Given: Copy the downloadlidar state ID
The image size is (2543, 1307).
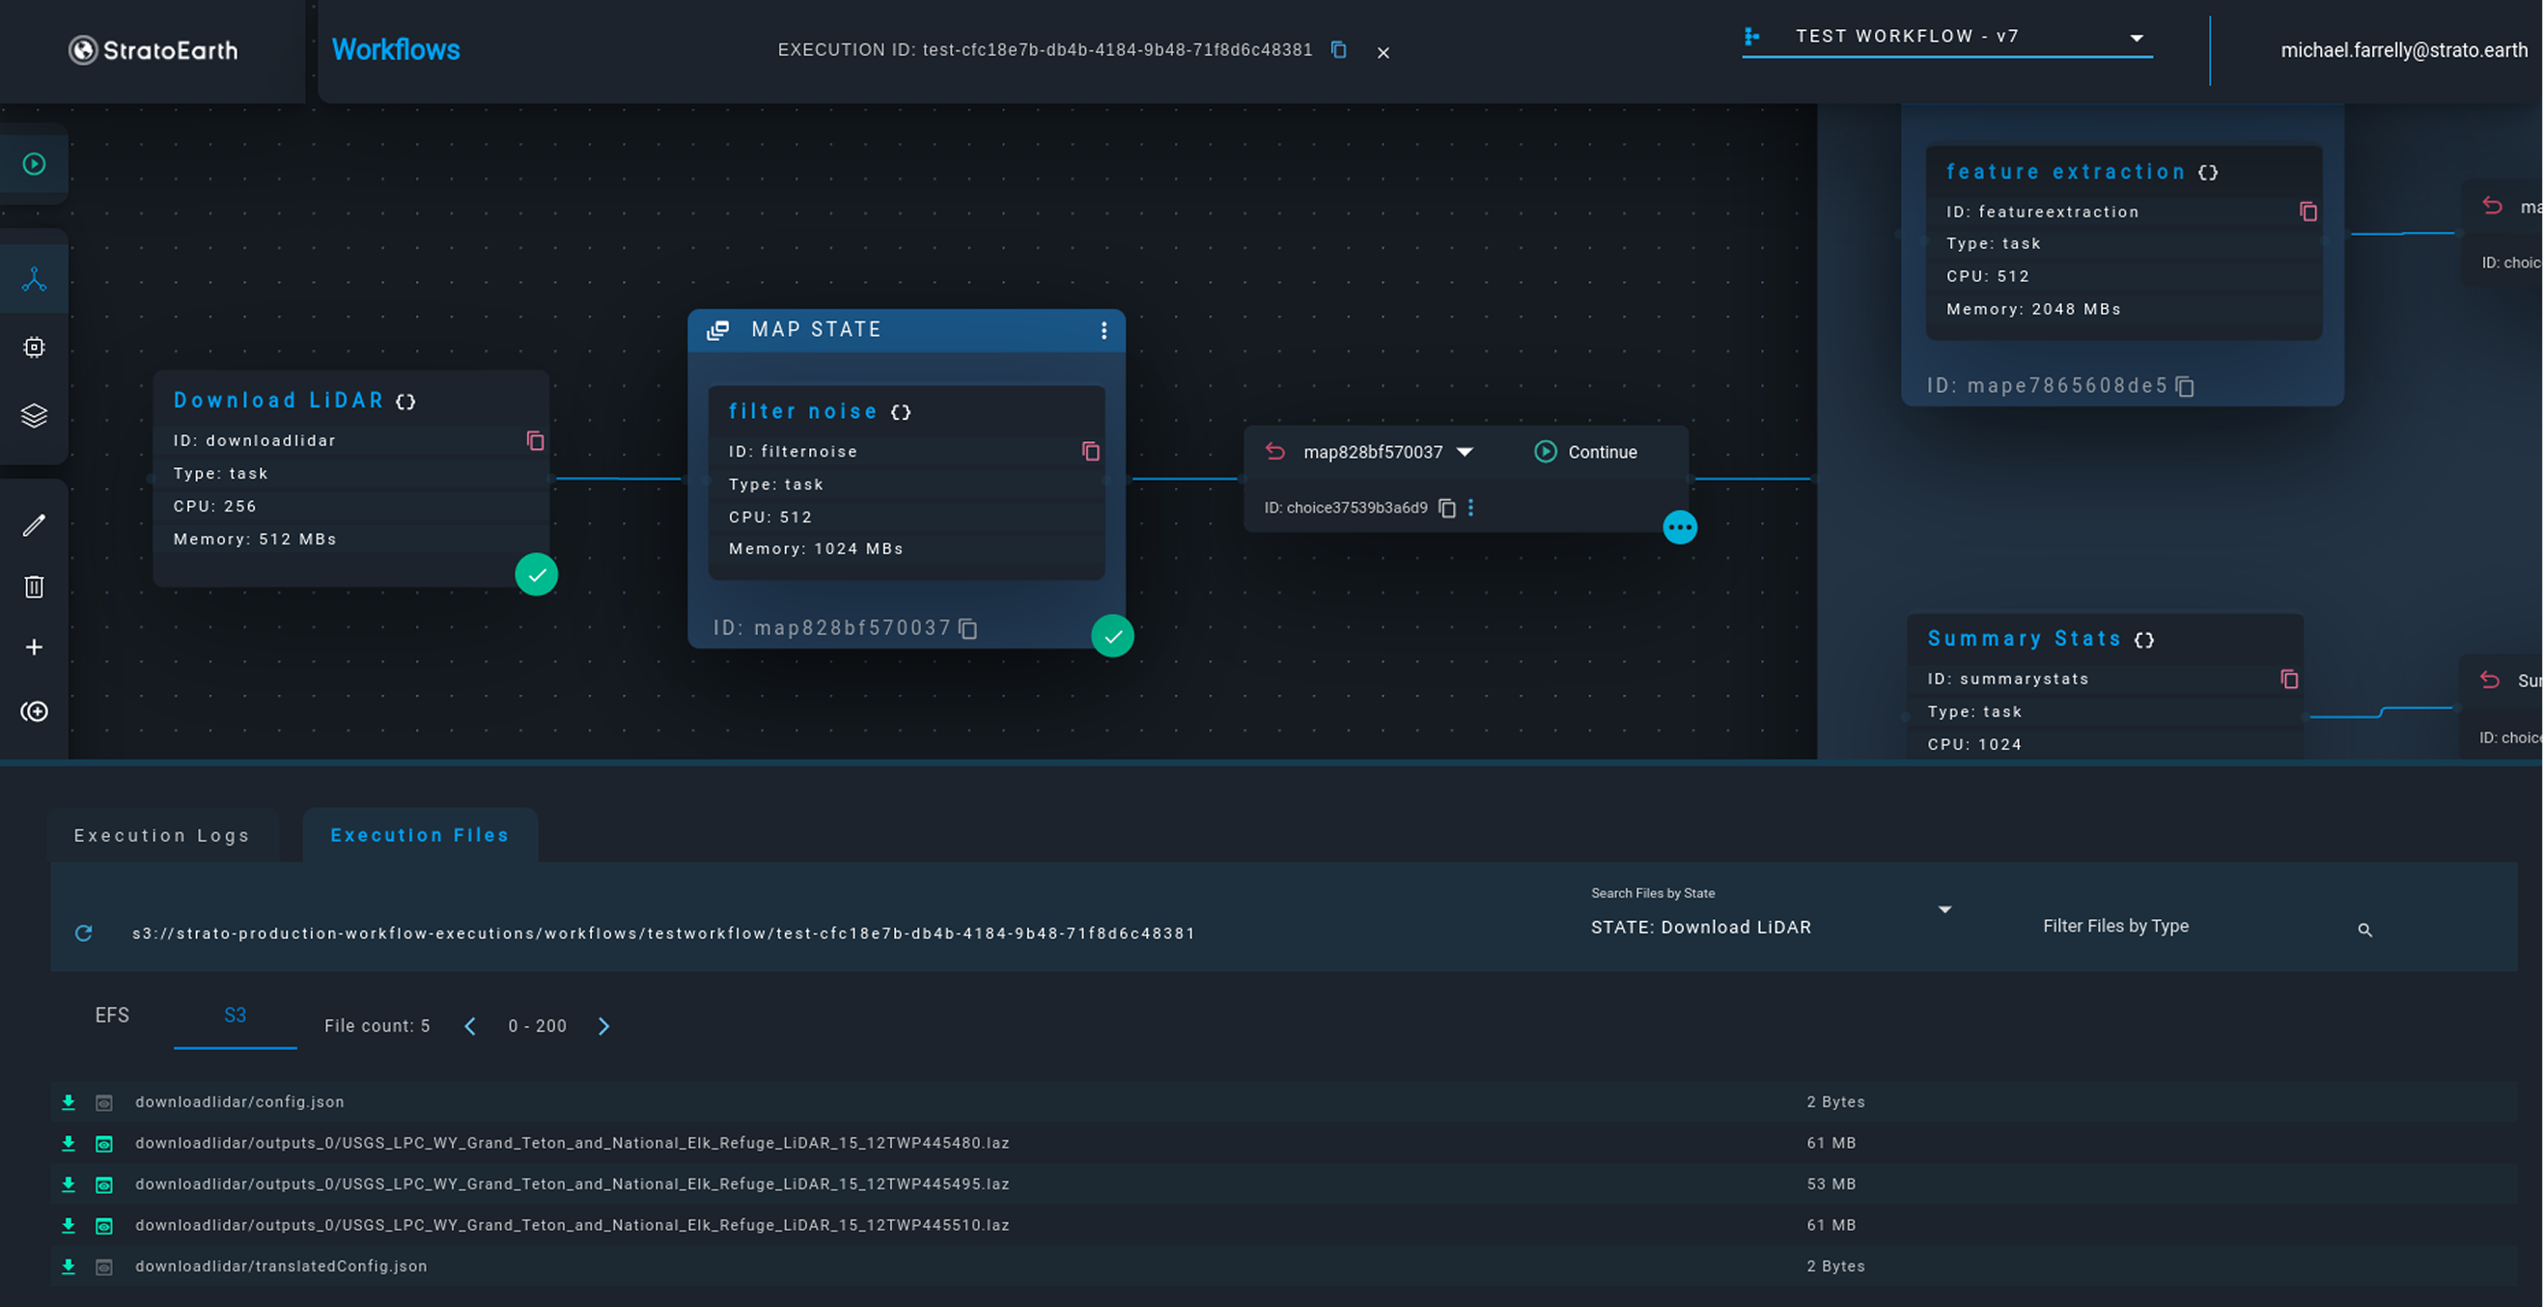Looking at the screenshot, I should [x=536, y=441].
